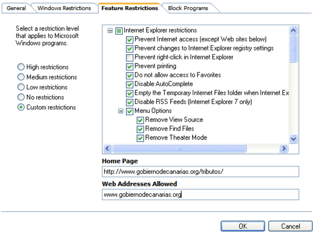Open the Windows Restrictions tab

coord(64,8)
